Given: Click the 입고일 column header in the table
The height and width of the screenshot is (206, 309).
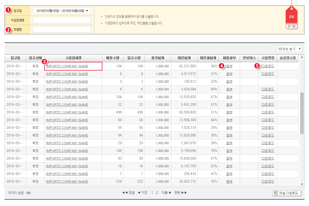Looking at the screenshot, I should (x=15, y=58).
